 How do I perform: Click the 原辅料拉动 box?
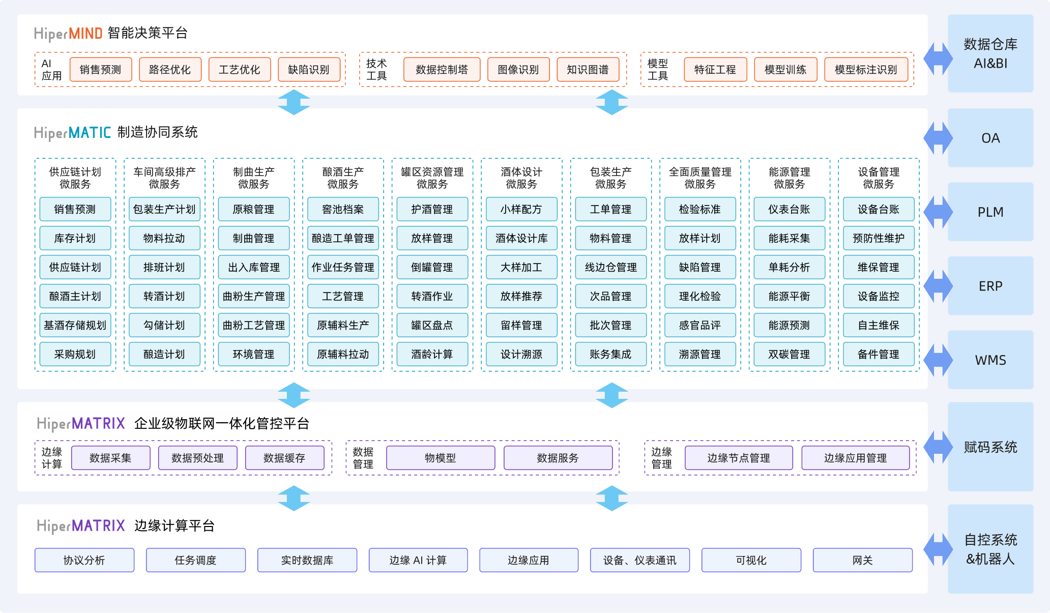coord(343,354)
